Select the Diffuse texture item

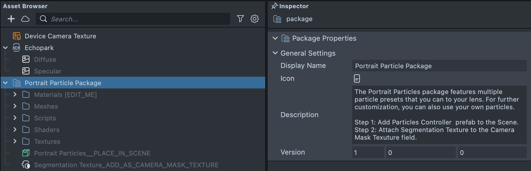(45, 59)
